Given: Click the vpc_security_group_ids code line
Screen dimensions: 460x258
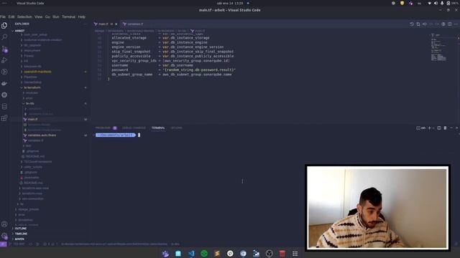Looking at the screenshot, I should [170, 61].
